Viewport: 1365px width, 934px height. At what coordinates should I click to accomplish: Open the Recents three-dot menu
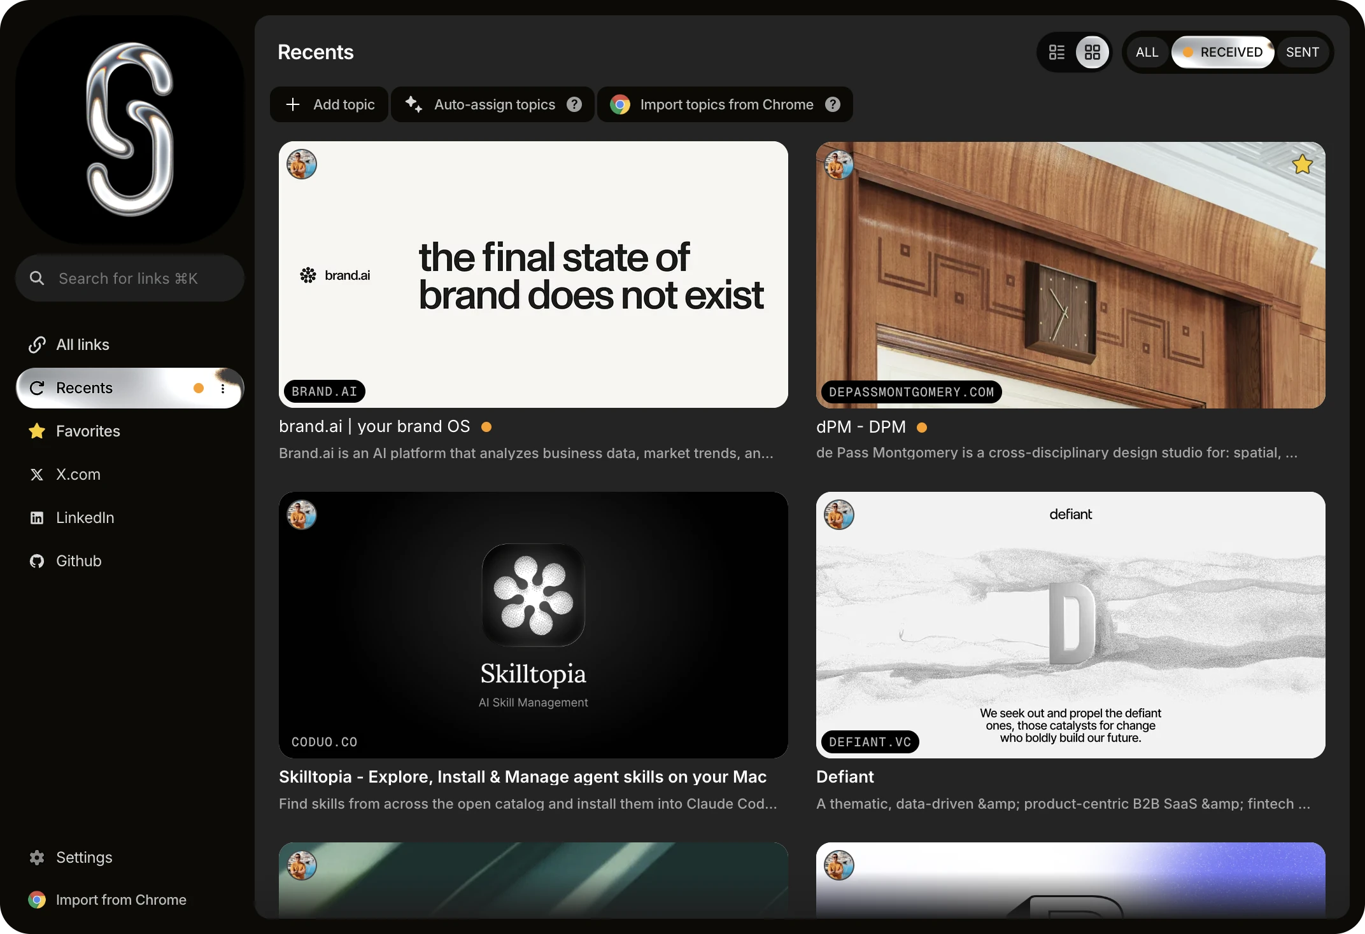coord(223,388)
